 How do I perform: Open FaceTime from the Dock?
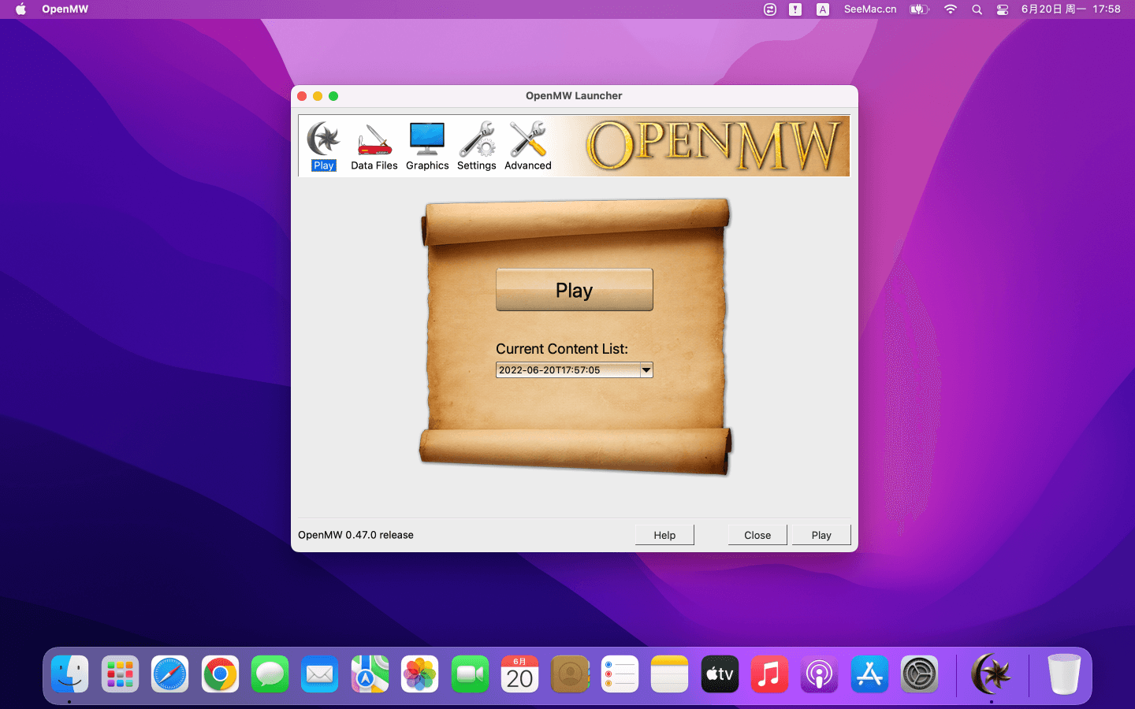pyautogui.click(x=470, y=674)
